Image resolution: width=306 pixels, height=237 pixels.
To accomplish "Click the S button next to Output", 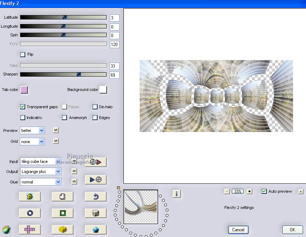I will [74, 171].
